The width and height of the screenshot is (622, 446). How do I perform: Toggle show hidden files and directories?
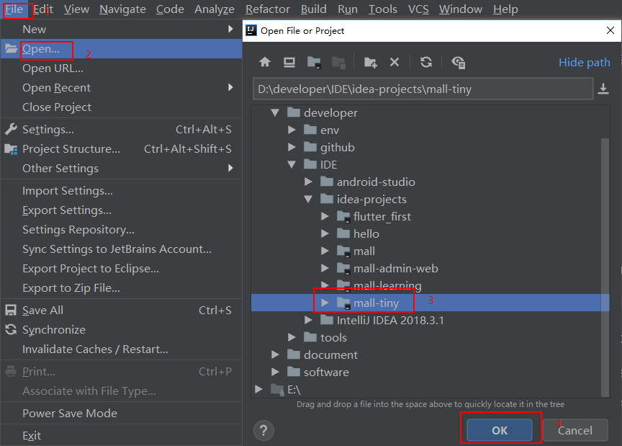(458, 63)
